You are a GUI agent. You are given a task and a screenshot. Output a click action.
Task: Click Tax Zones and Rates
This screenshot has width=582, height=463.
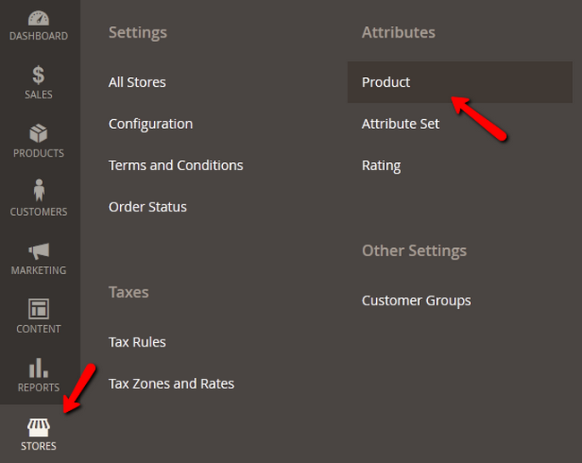(171, 383)
